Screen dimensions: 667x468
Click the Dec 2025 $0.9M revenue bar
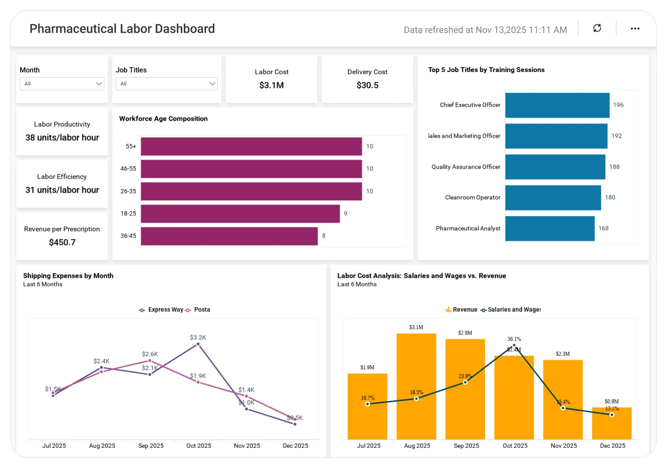[x=611, y=423]
